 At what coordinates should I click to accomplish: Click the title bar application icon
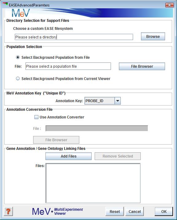coord(5,4)
